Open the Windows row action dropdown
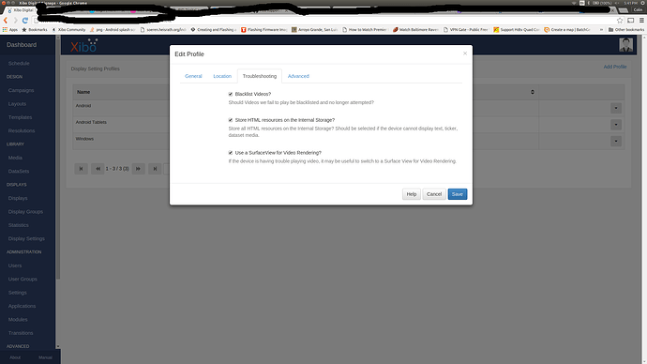647x364 pixels. pos(616,141)
